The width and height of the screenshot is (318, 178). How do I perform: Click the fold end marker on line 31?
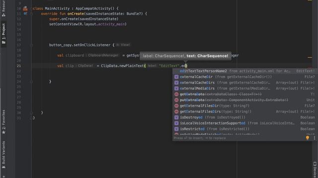31,118
